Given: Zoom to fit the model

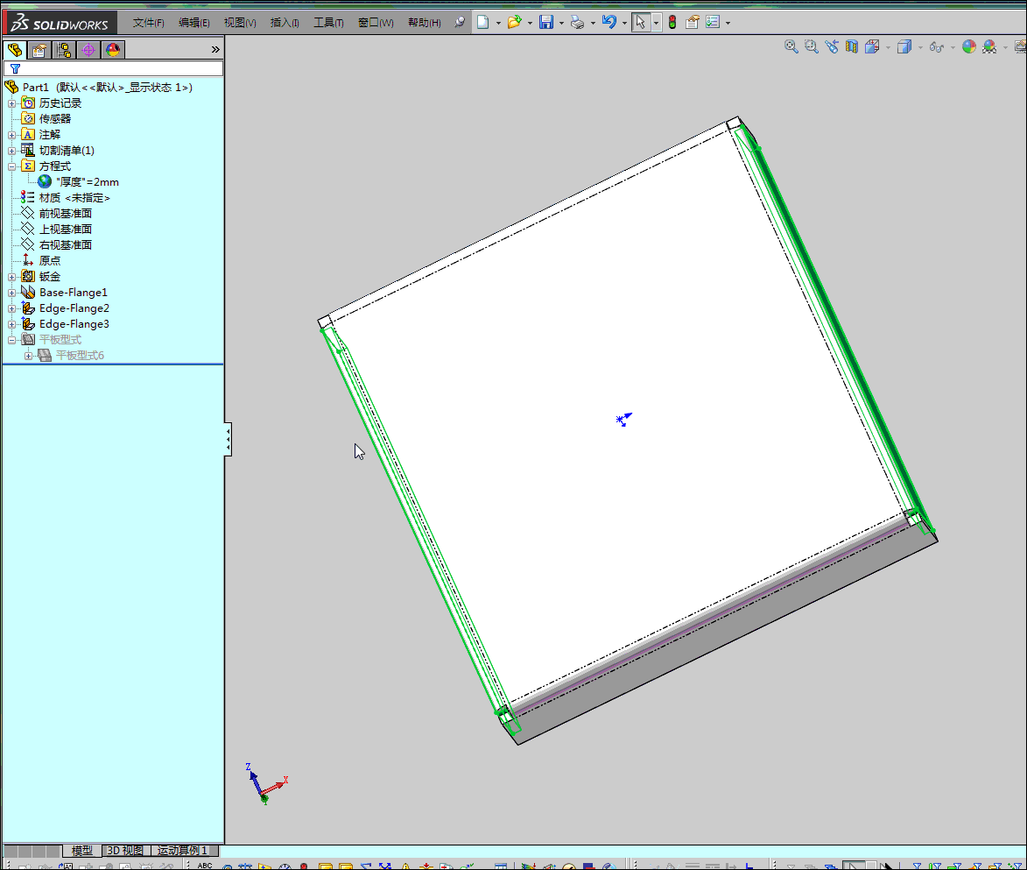Looking at the screenshot, I should [791, 46].
